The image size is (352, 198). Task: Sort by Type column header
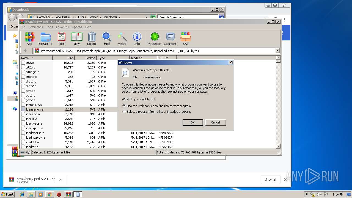tap(113, 58)
